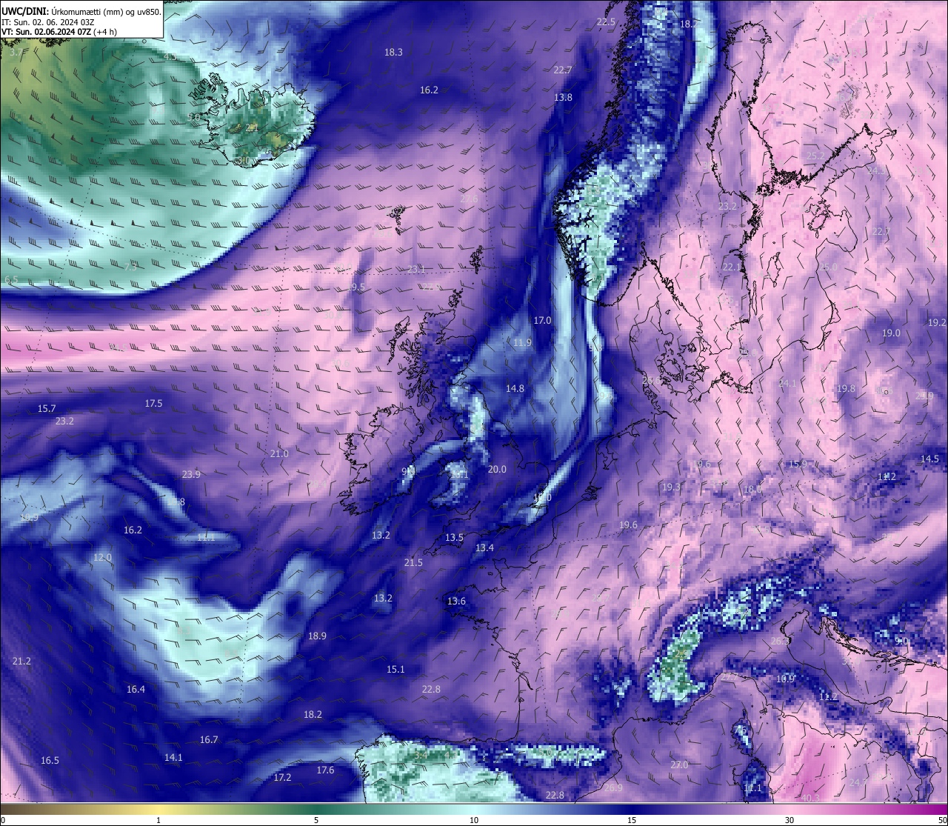Click the 14.5 value label
The image size is (948, 826).
pyautogui.click(x=929, y=459)
